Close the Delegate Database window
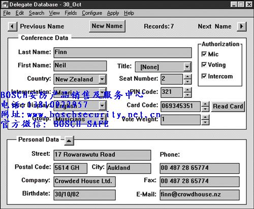Viewport: 254px width, 209px height. coord(249,5)
